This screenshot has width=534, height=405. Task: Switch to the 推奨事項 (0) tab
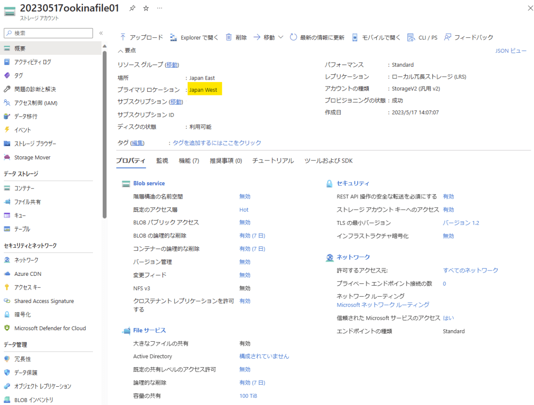coord(226,161)
